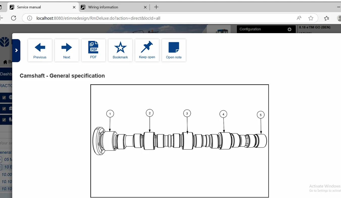This screenshot has height=198, width=341.
Task: Toggle the third checkbox in the sidebar
Action: pos(4,120)
